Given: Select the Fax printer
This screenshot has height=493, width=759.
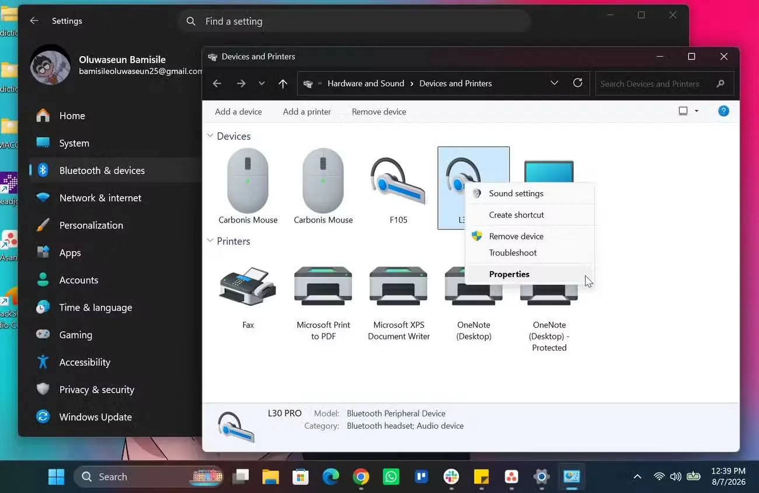Looking at the screenshot, I should point(248,298).
